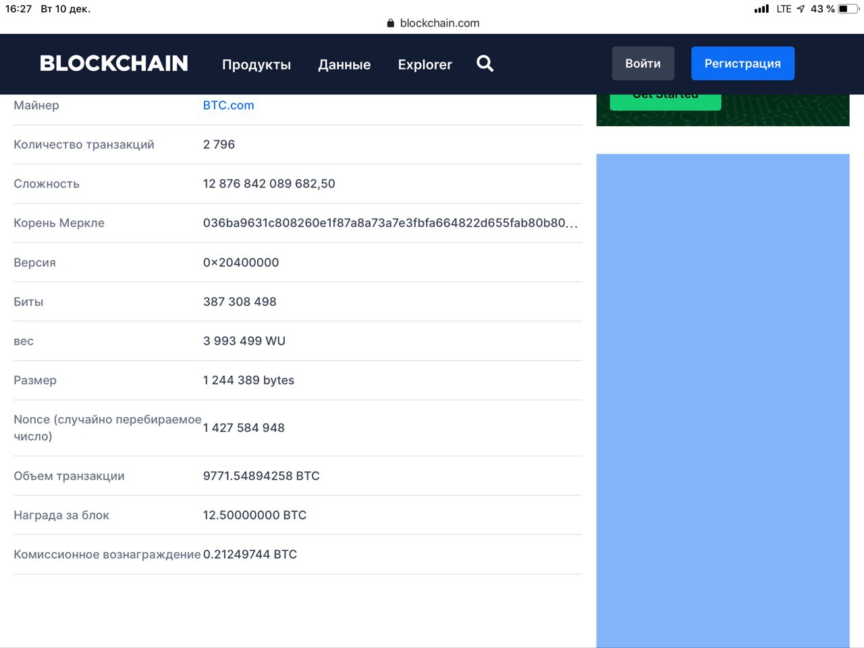864x648 pixels.
Task: Click the Версия label
Action: [34, 263]
